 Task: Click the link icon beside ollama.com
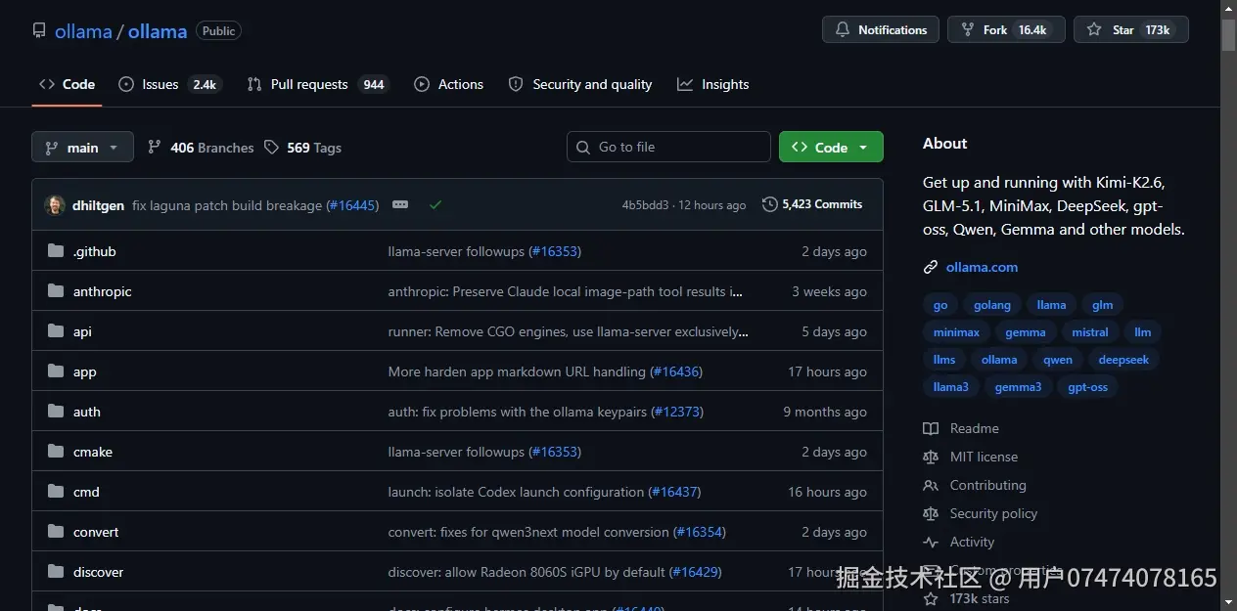(x=931, y=267)
